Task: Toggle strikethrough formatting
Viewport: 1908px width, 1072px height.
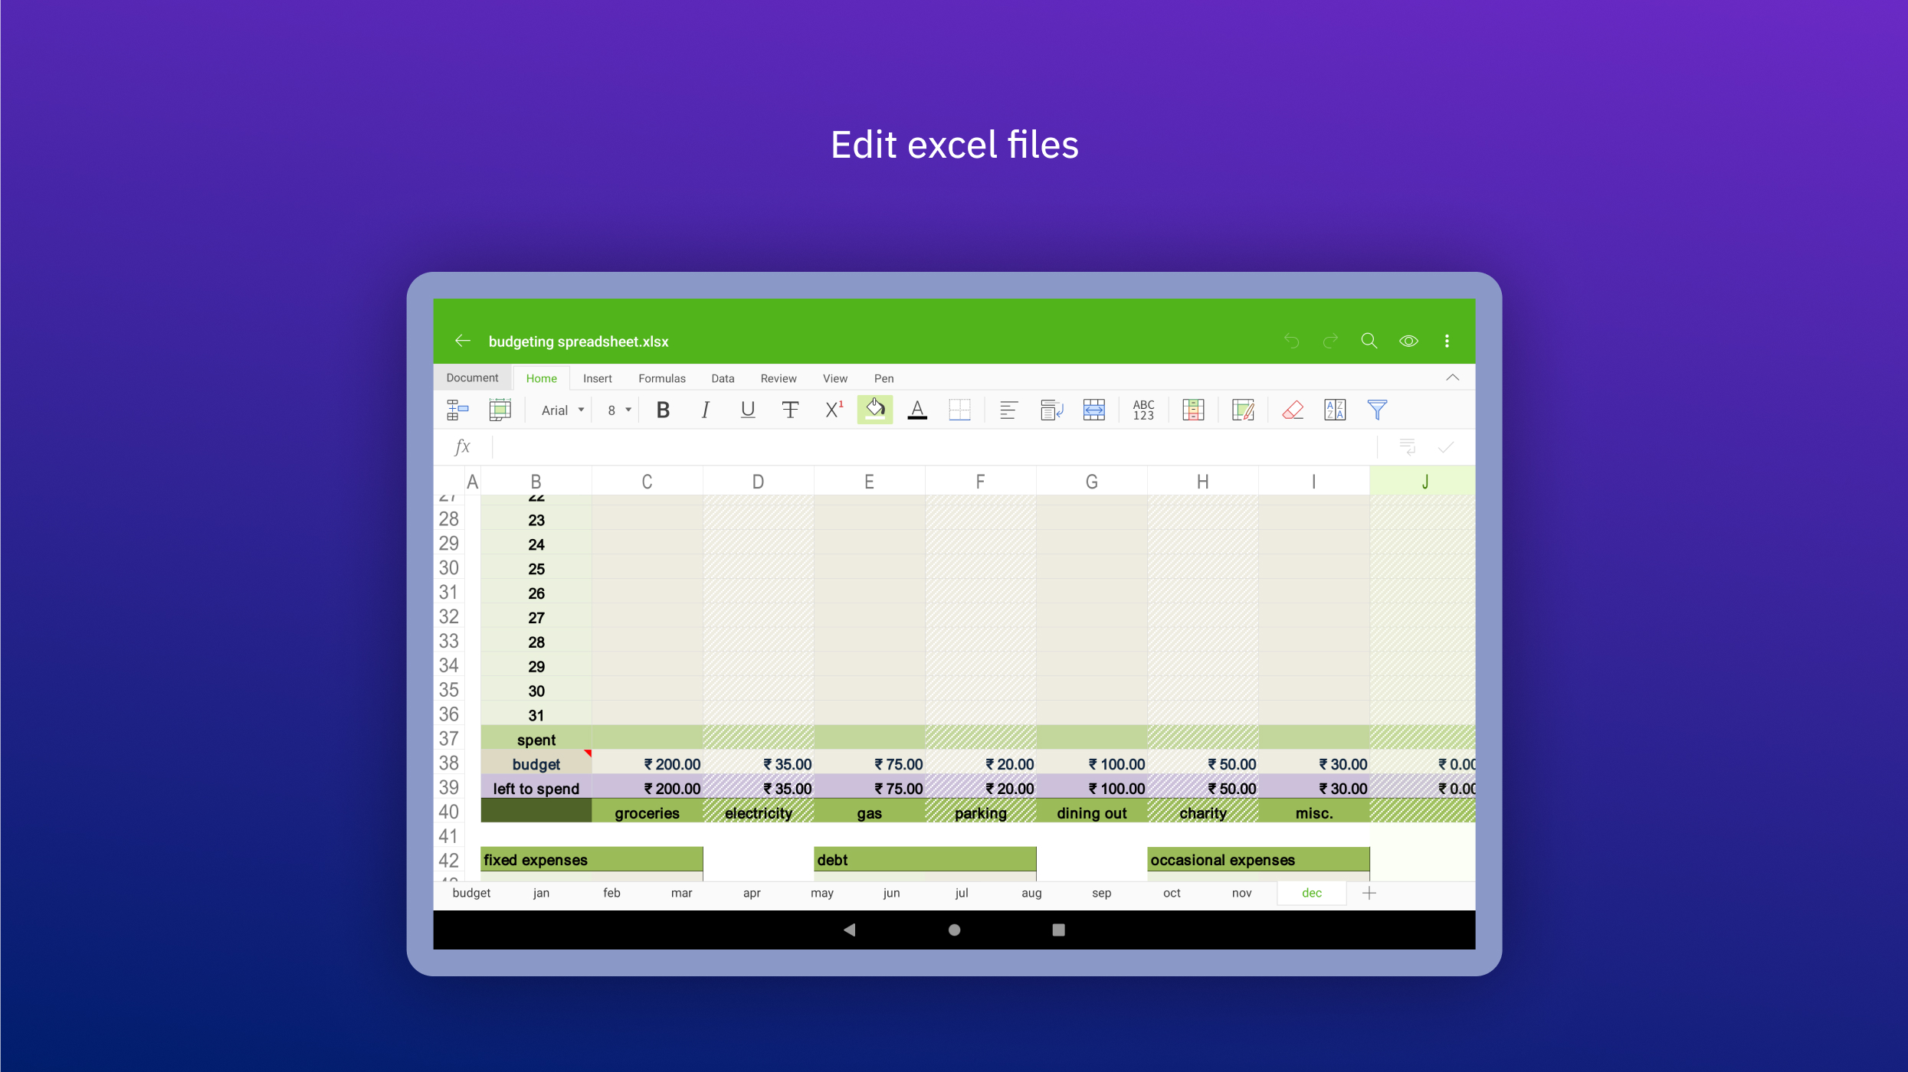Action: [790, 410]
